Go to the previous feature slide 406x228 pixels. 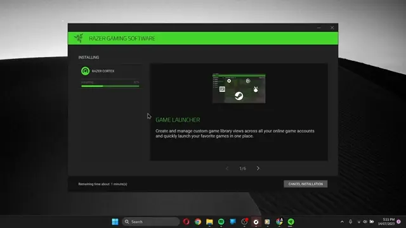coord(227,168)
